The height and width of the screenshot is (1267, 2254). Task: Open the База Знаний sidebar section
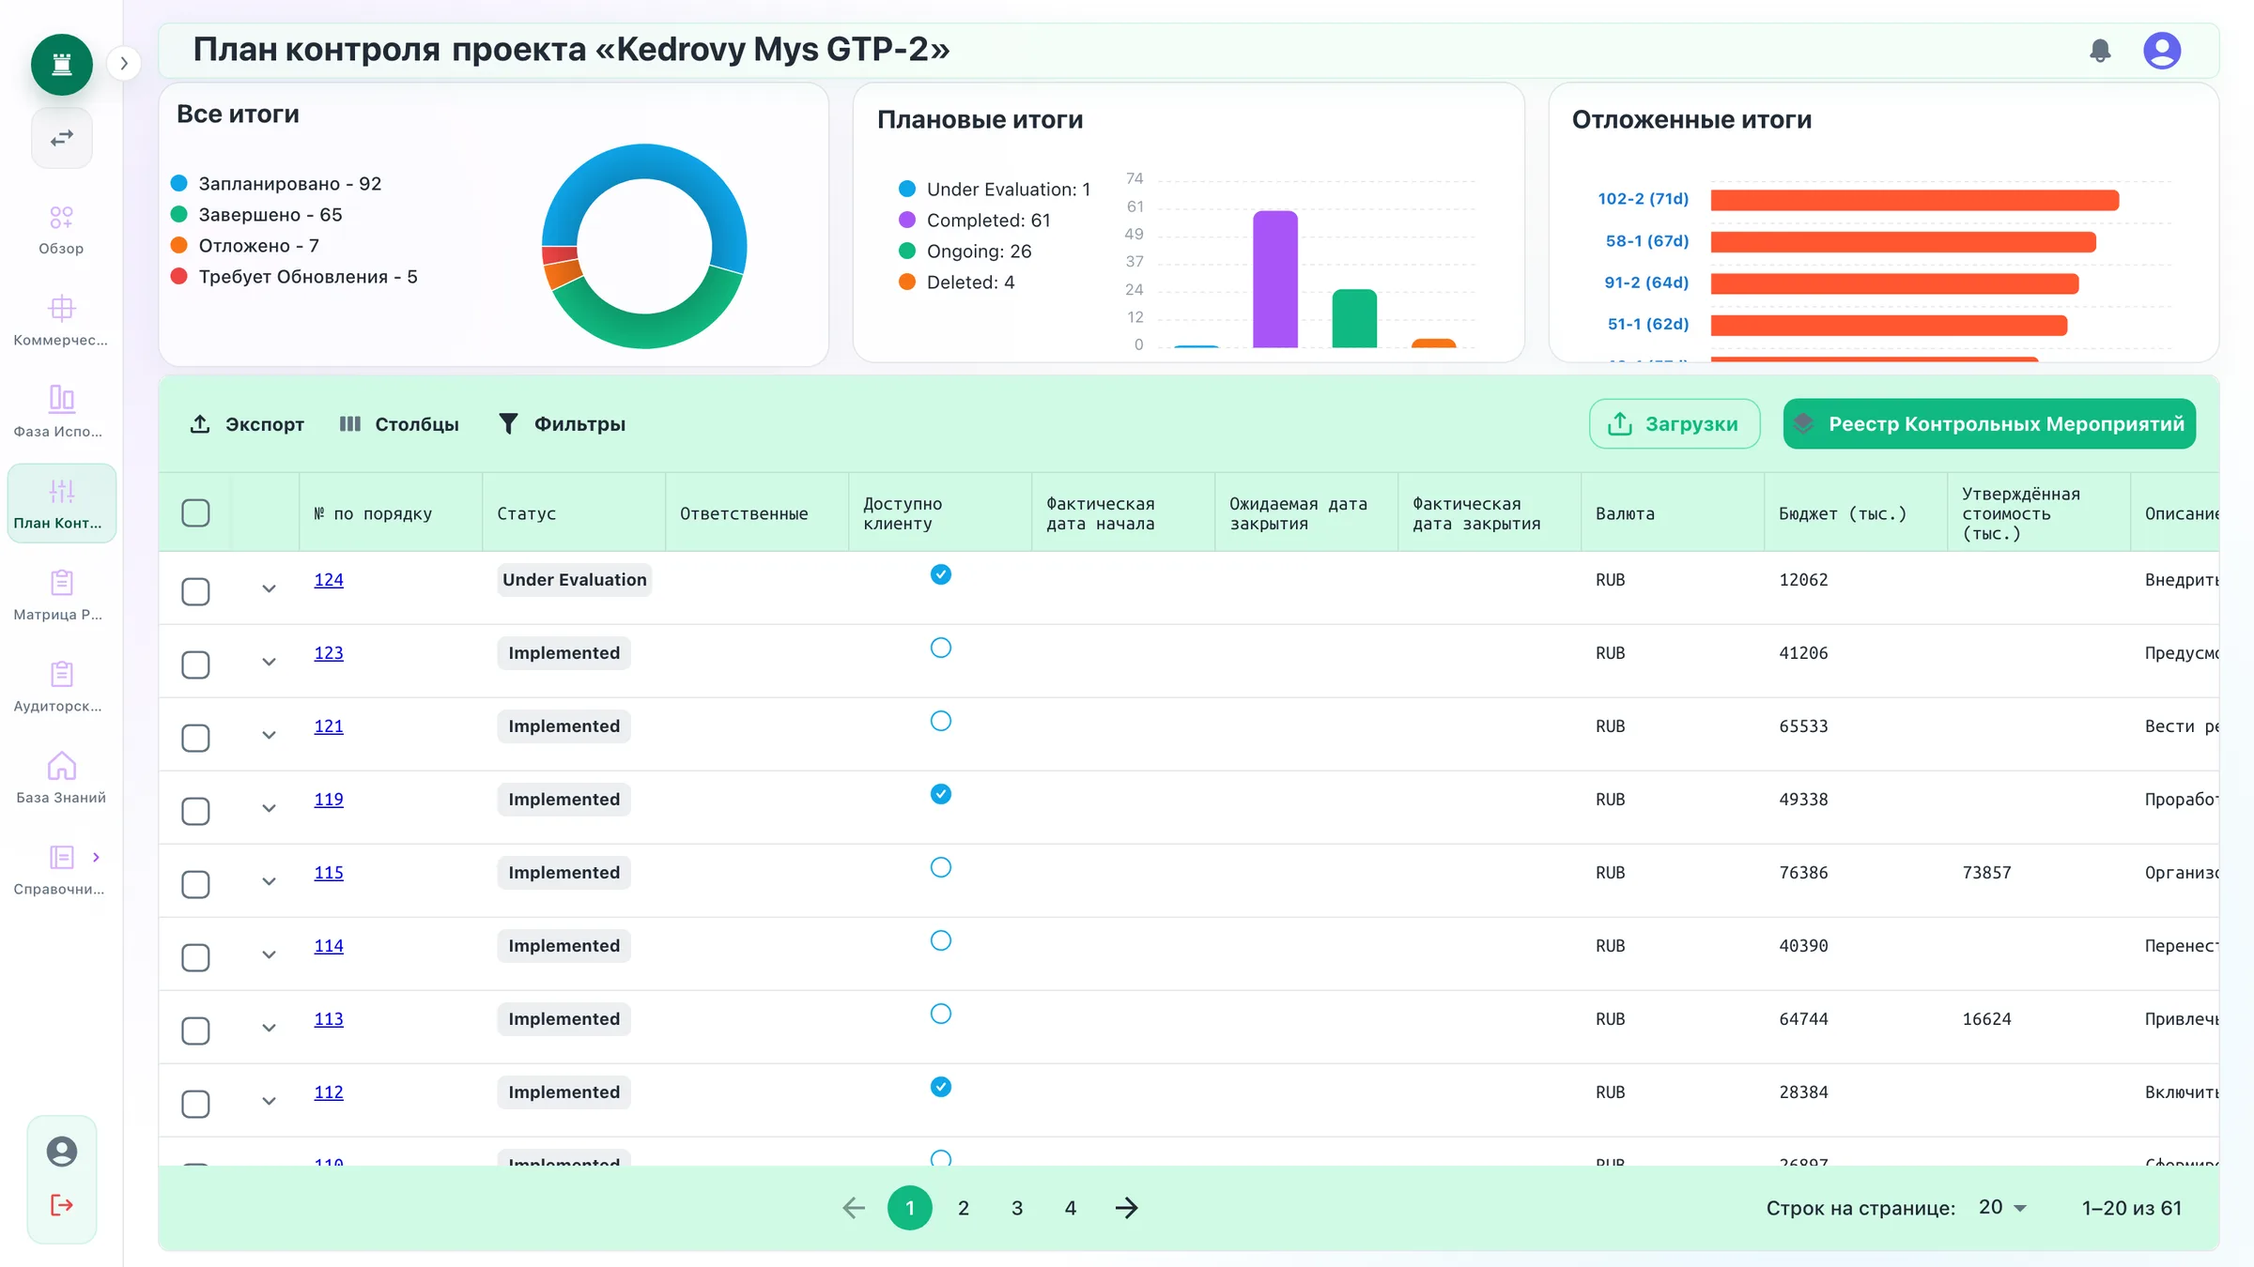(61, 779)
